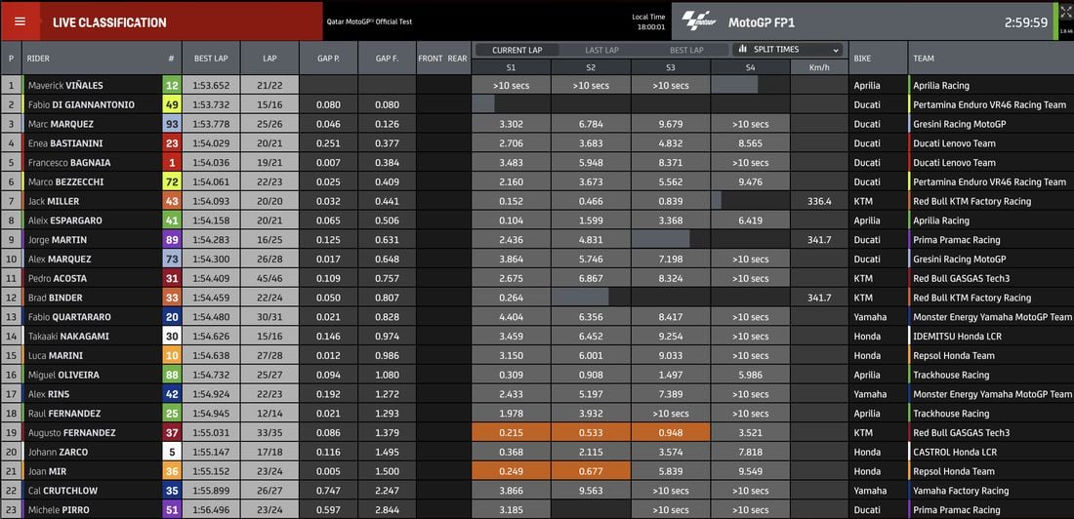Click orange S1 split 0.215
Screen dimensions: 1074x519
[x=511, y=433]
